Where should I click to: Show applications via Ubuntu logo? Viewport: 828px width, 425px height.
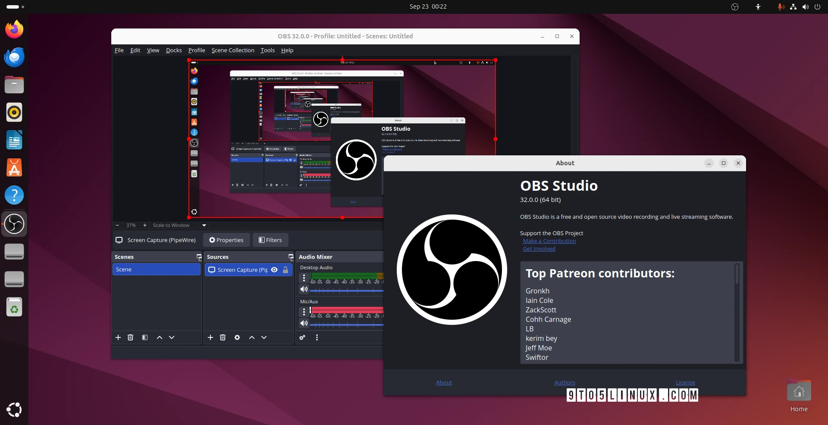[x=14, y=409]
